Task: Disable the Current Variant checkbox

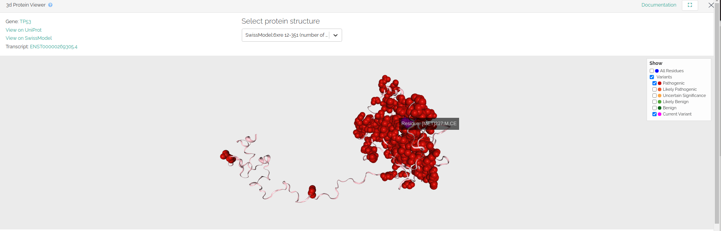Action: [x=655, y=114]
